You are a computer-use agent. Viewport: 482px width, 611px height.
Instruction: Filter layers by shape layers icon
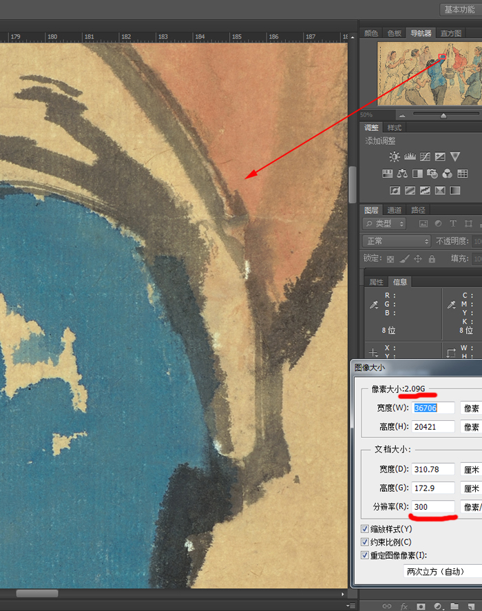pos(468,224)
